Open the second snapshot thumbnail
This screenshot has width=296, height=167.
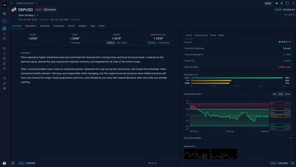(224, 154)
